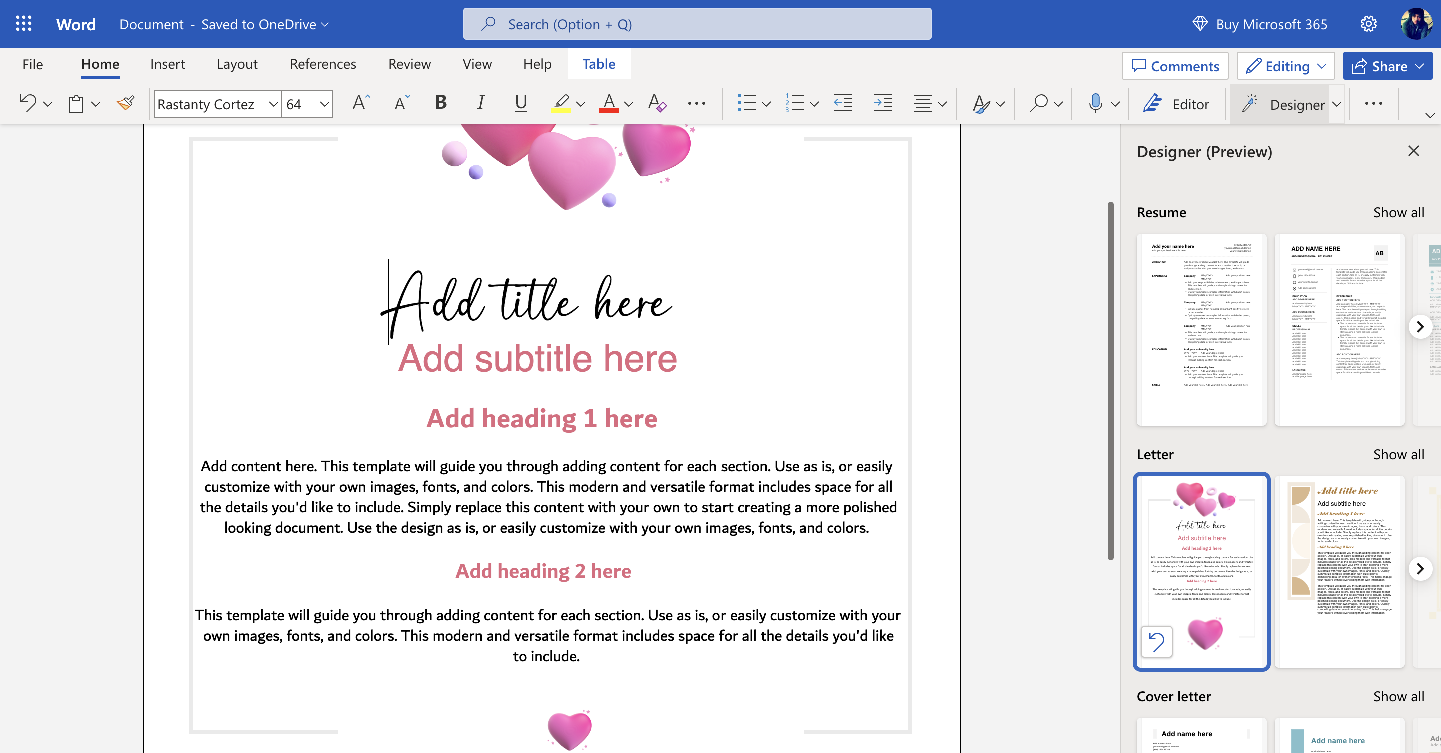Open the Editor proofing pane
Screen dimensions: 1441x753
pos(1176,104)
